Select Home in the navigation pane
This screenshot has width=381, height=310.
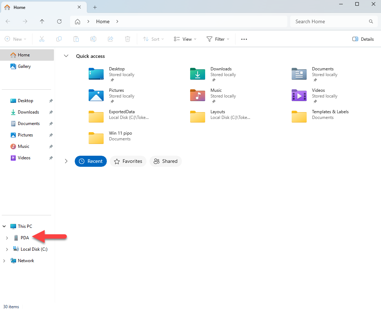(27, 55)
